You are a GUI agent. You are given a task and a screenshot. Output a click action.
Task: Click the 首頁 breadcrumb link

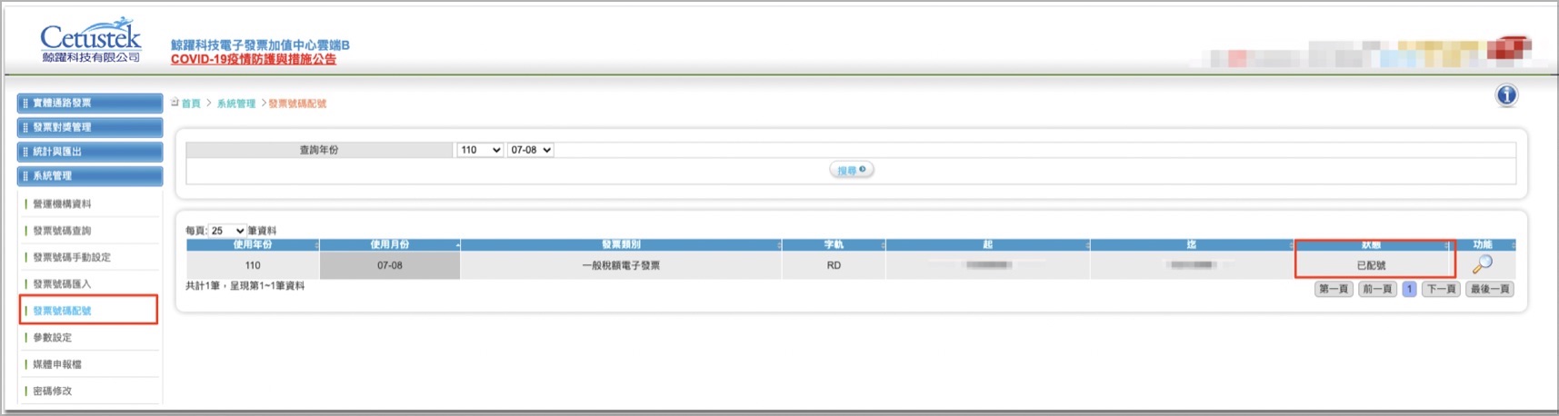(x=191, y=104)
